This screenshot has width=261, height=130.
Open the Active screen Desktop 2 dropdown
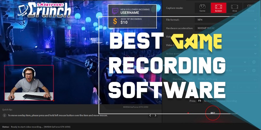[227, 54]
